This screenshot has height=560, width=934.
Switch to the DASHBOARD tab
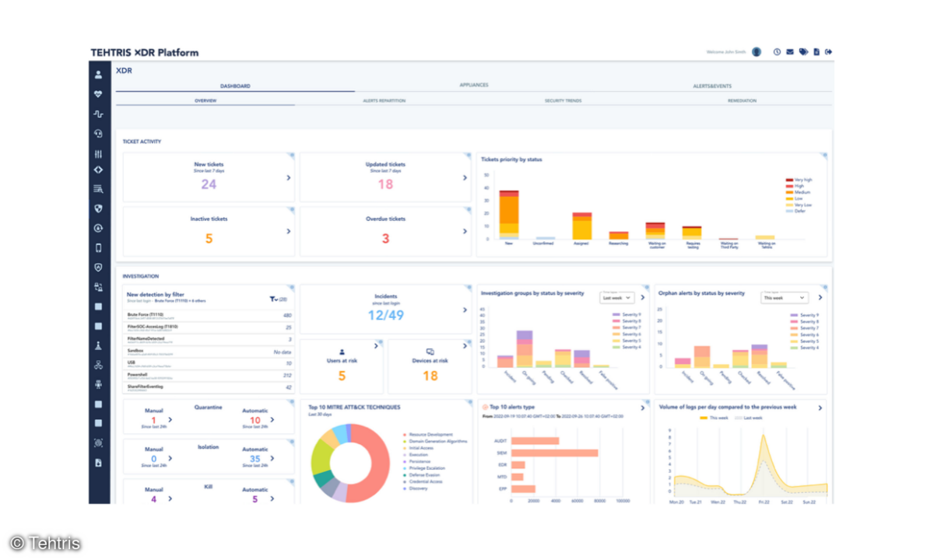click(x=235, y=86)
